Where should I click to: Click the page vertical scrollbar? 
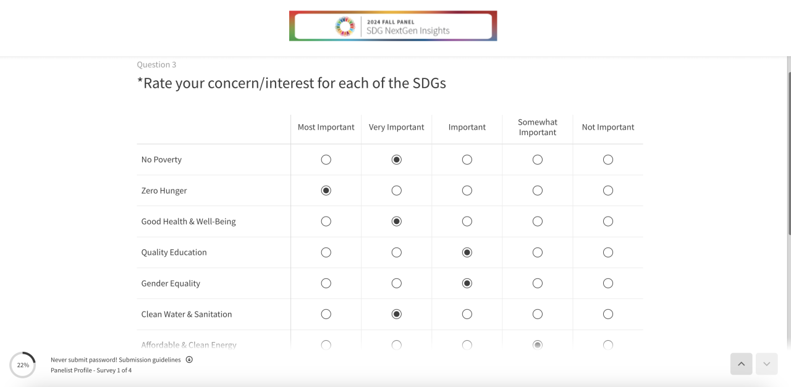[x=789, y=153]
